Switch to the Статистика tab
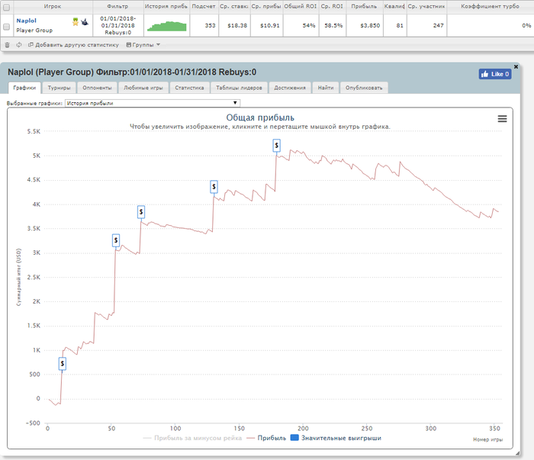534x460 pixels. [x=189, y=88]
